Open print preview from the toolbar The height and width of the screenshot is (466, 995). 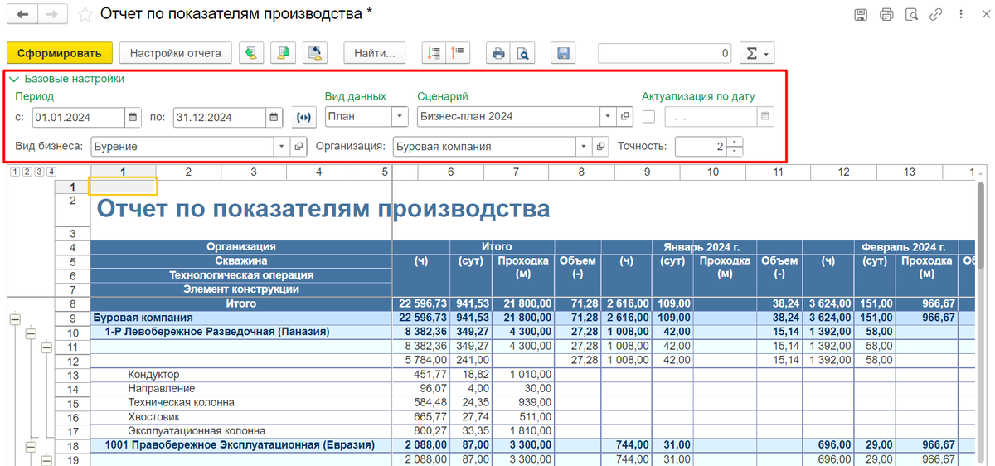(522, 53)
